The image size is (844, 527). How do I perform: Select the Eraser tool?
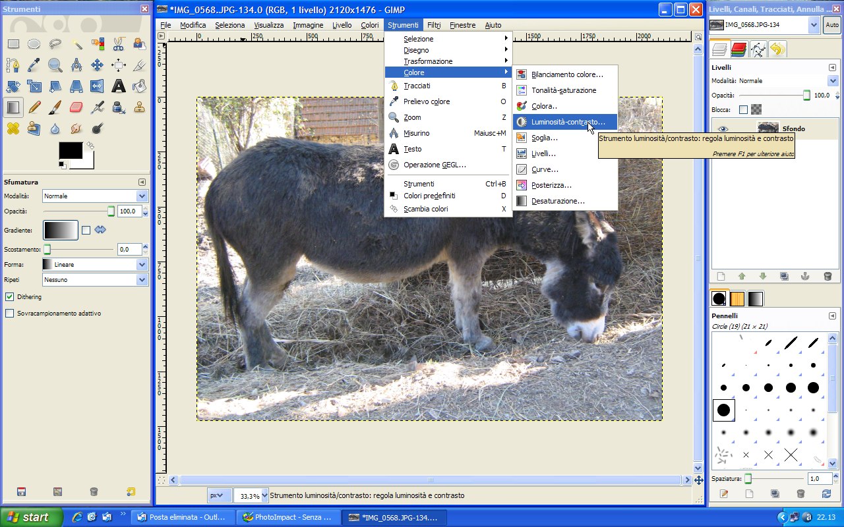pos(76,107)
